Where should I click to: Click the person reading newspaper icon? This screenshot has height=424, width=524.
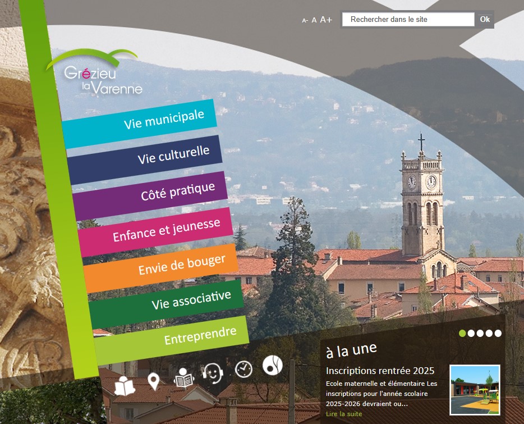point(183,378)
